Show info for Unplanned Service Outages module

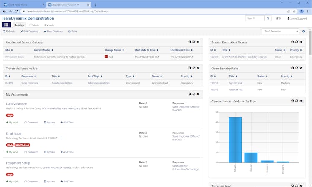[x=190, y=42]
